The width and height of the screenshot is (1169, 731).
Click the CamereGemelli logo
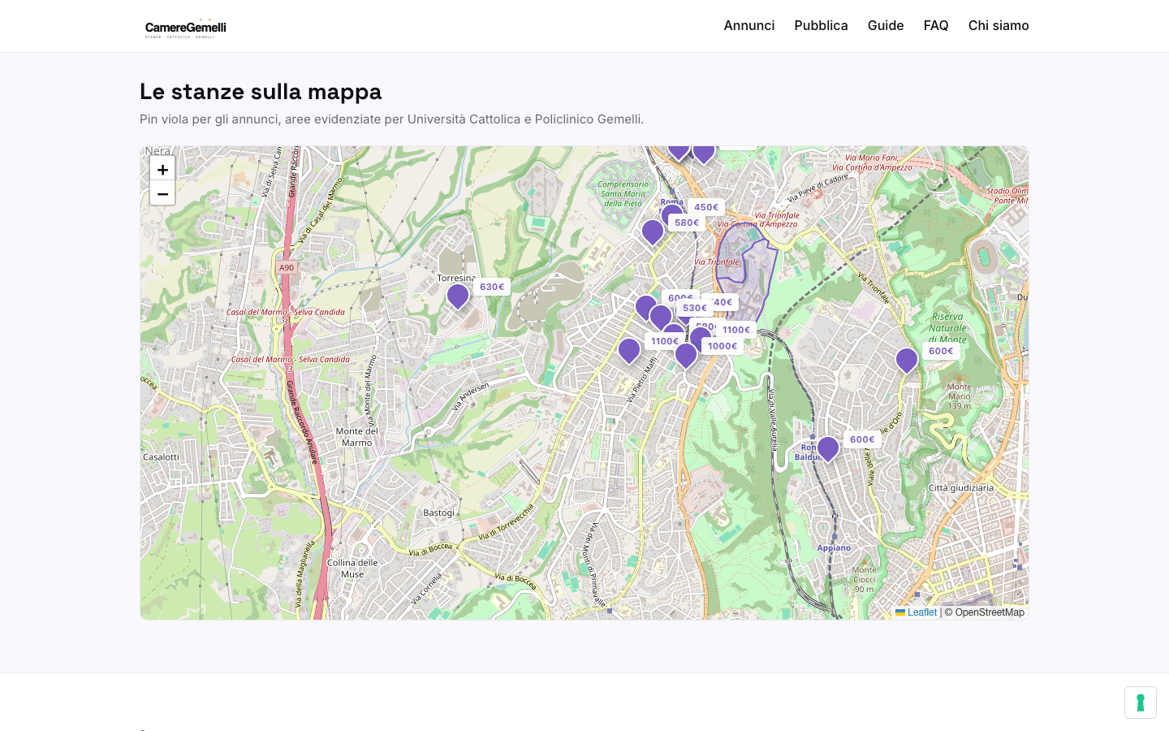click(x=186, y=28)
